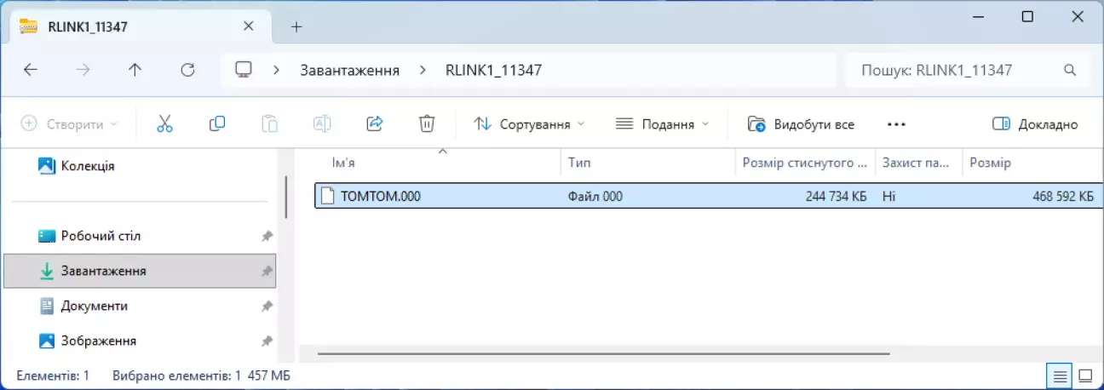
Task: Click the Видобути все button
Action: point(801,124)
